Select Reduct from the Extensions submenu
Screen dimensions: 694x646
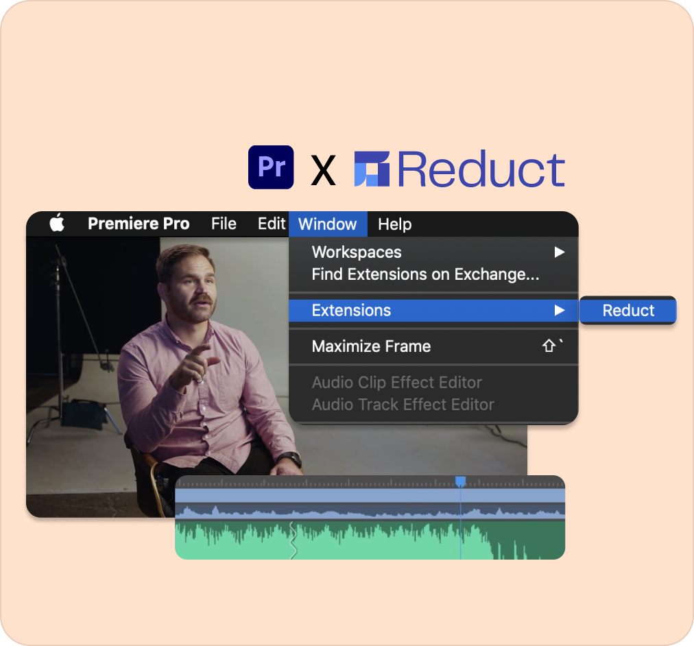click(627, 310)
